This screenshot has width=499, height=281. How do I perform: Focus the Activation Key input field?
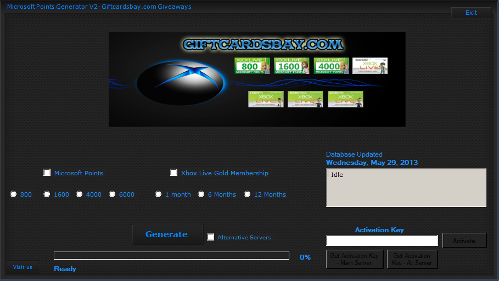point(382,240)
